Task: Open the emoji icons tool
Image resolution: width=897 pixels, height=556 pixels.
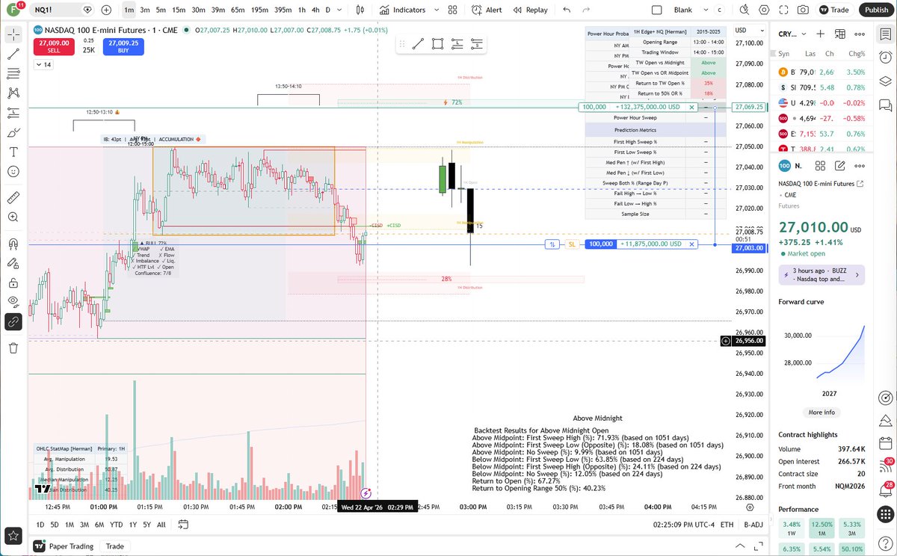Action: [13, 171]
